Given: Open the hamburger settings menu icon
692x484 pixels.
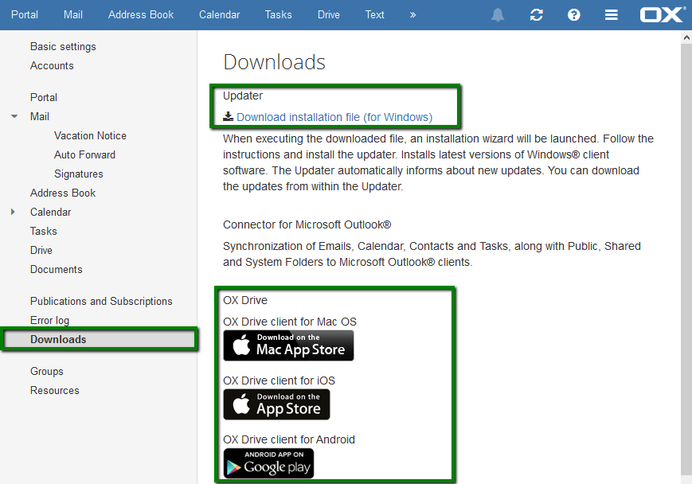Looking at the screenshot, I should (612, 15).
